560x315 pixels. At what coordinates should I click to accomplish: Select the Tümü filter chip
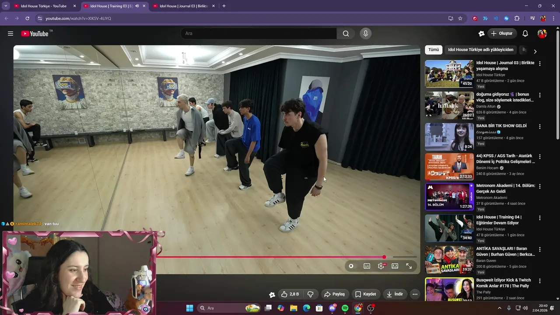tap(434, 50)
